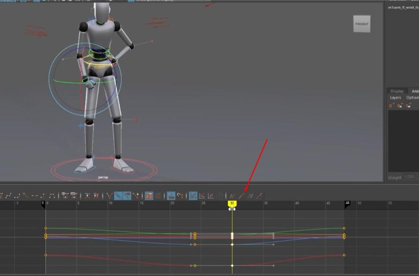
Task: Click Full Weight and Key Layer icon
Action: click(x=408, y=106)
